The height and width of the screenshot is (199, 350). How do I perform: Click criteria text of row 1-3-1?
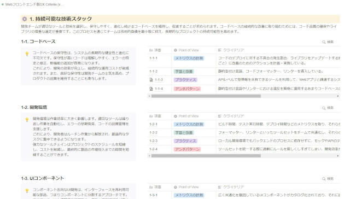(x=279, y=195)
